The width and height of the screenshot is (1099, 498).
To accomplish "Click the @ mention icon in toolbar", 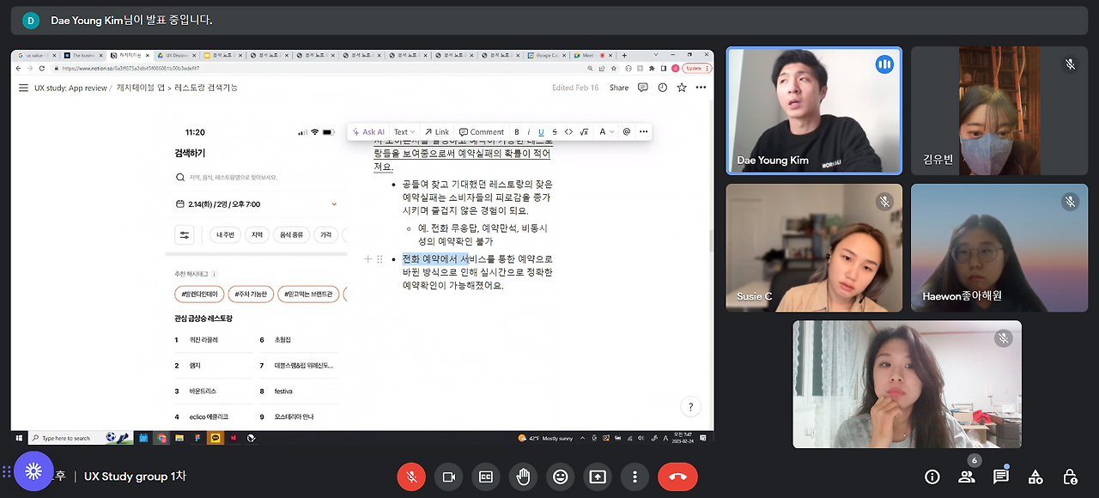I will coord(627,132).
